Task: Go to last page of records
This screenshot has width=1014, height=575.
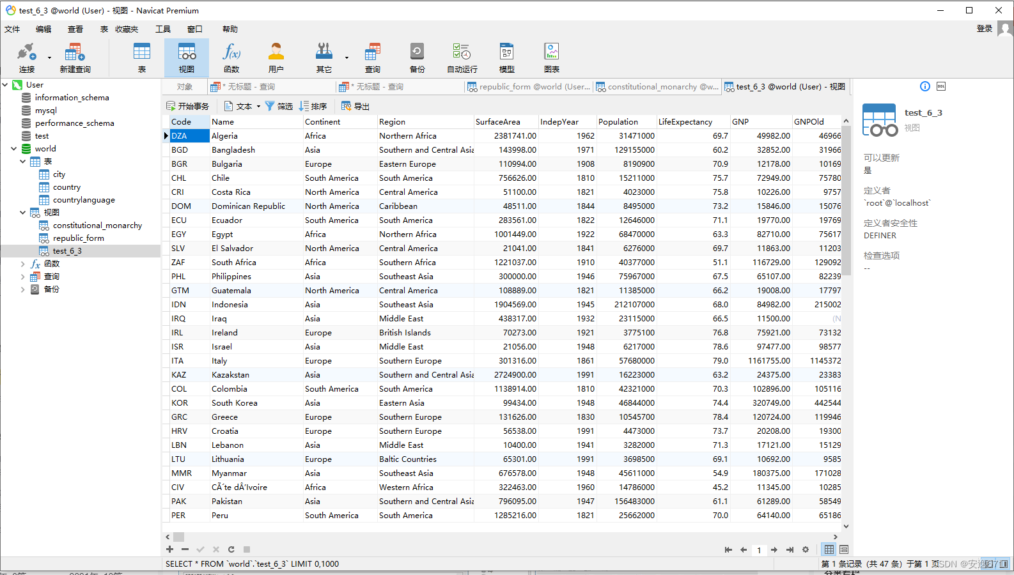Action: (x=790, y=549)
